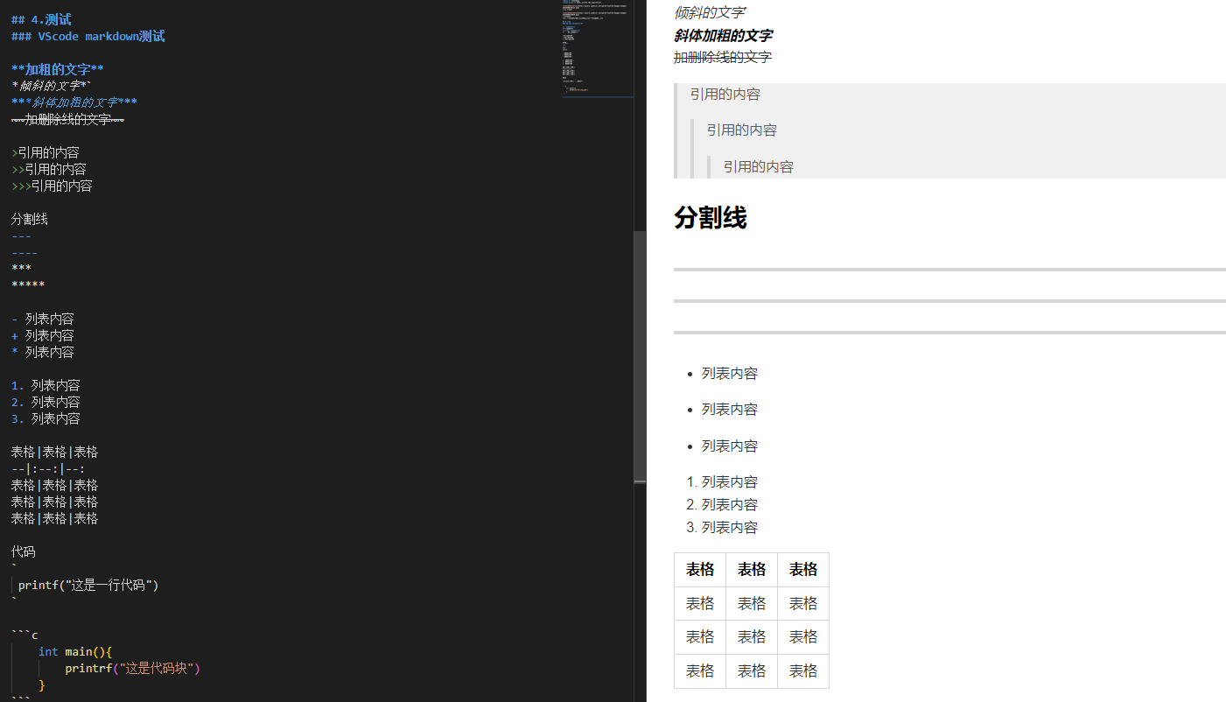This screenshot has width=1226, height=702.
Task: Click "2. 列表内容" in the preview pane
Action: [723, 504]
